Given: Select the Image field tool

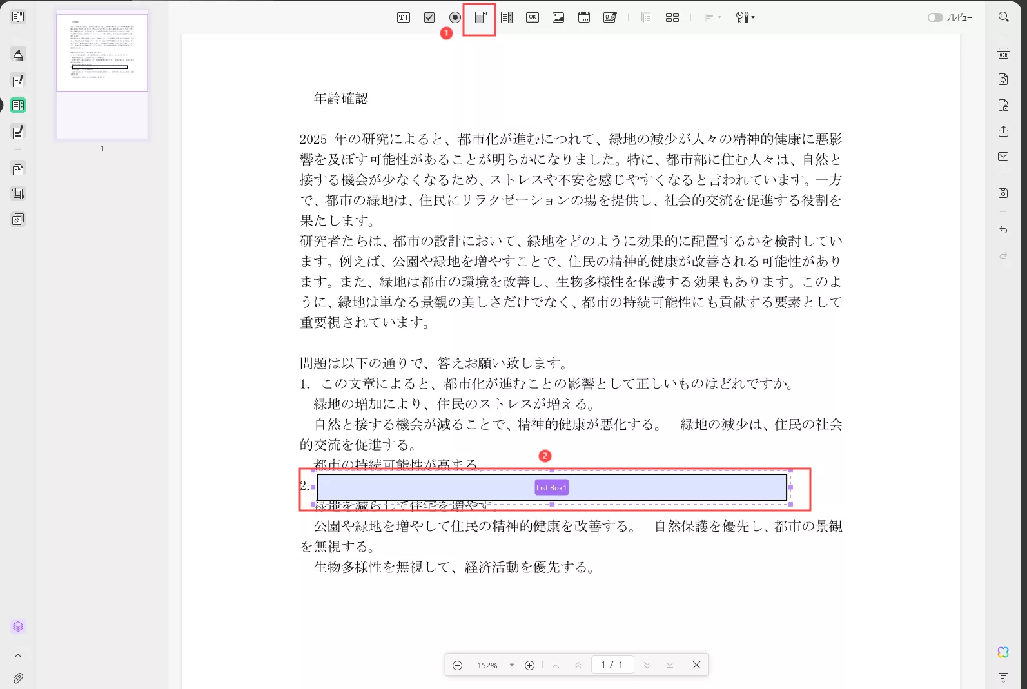Looking at the screenshot, I should pos(558,17).
